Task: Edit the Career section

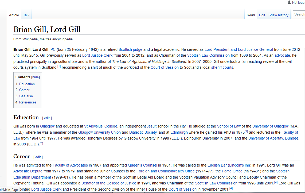Action: coord(38,157)
